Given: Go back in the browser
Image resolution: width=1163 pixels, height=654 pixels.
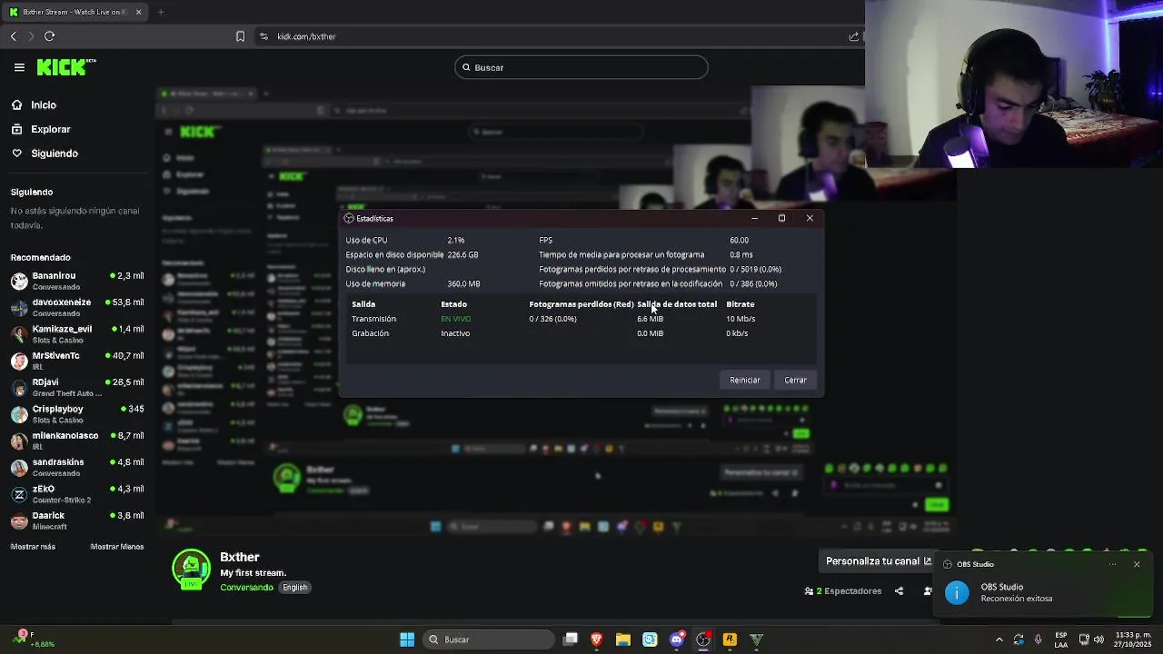Looking at the screenshot, I should [14, 36].
